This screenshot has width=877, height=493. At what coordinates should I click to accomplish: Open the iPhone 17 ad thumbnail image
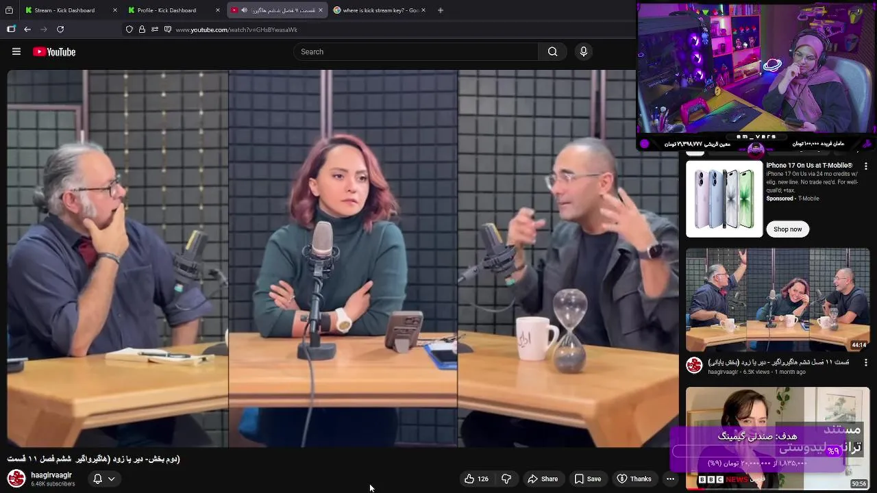[724, 199]
